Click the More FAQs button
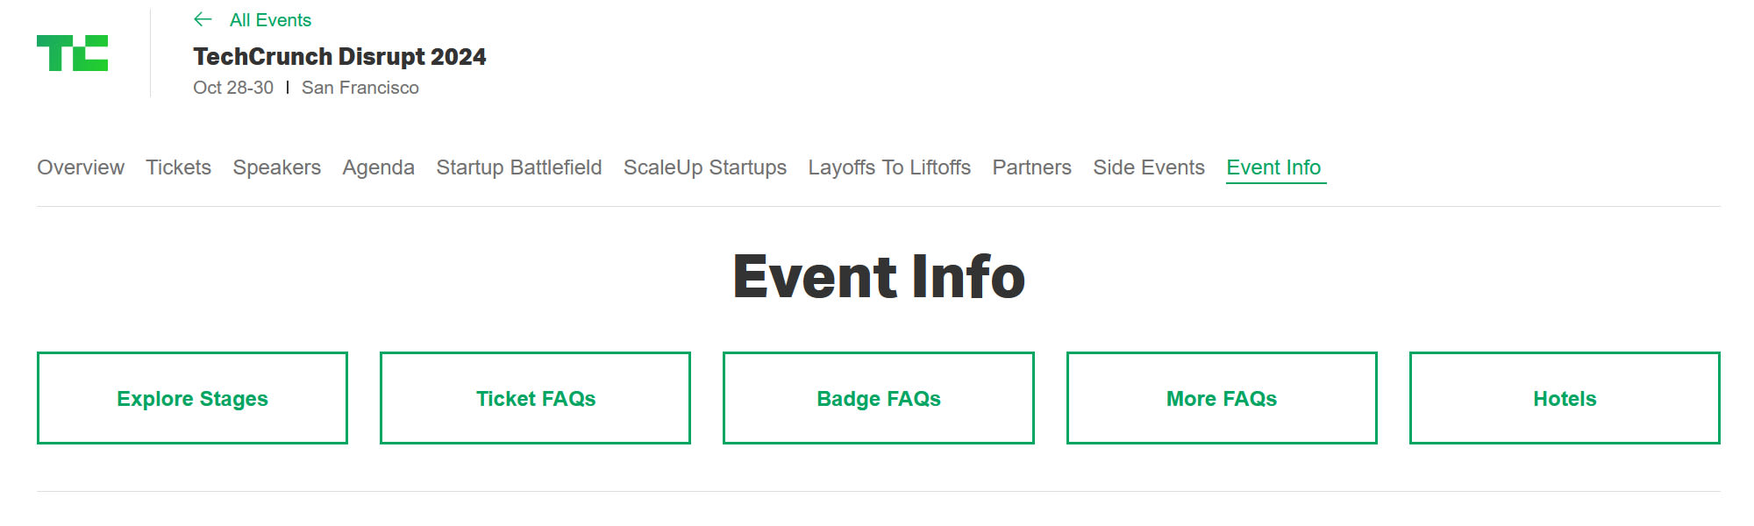 pyautogui.click(x=1221, y=397)
